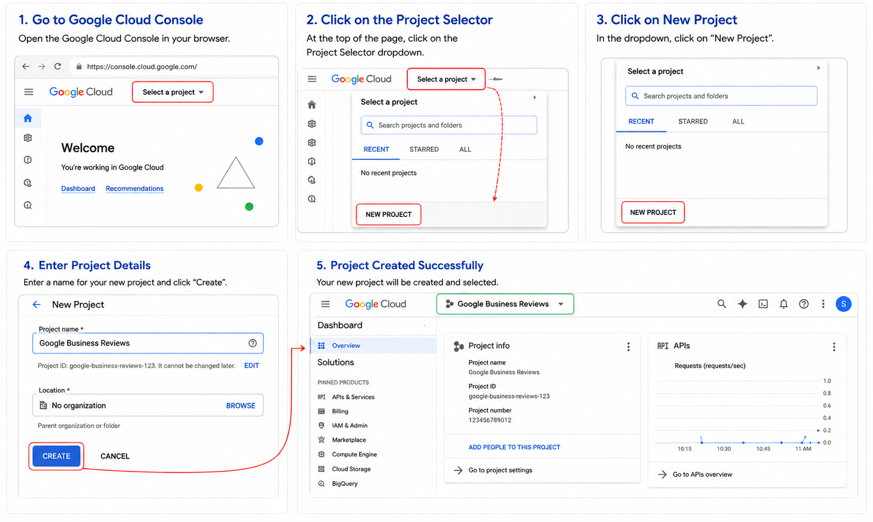Click the Project name help icon
873x522 pixels.
(252, 343)
